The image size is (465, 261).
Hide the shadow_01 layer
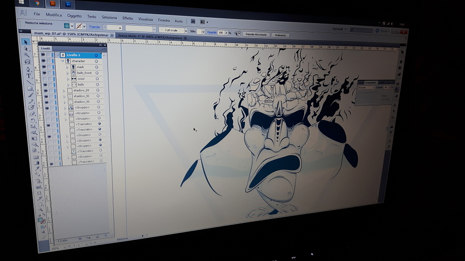click(x=46, y=102)
